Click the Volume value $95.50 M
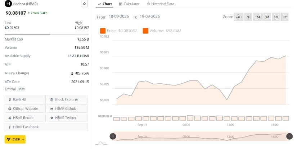This screenshot has width=297, height=149. coord(82,48)
